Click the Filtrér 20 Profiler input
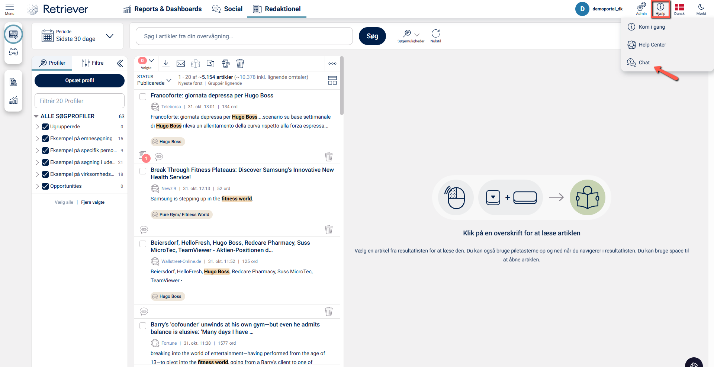 [80, 101]
